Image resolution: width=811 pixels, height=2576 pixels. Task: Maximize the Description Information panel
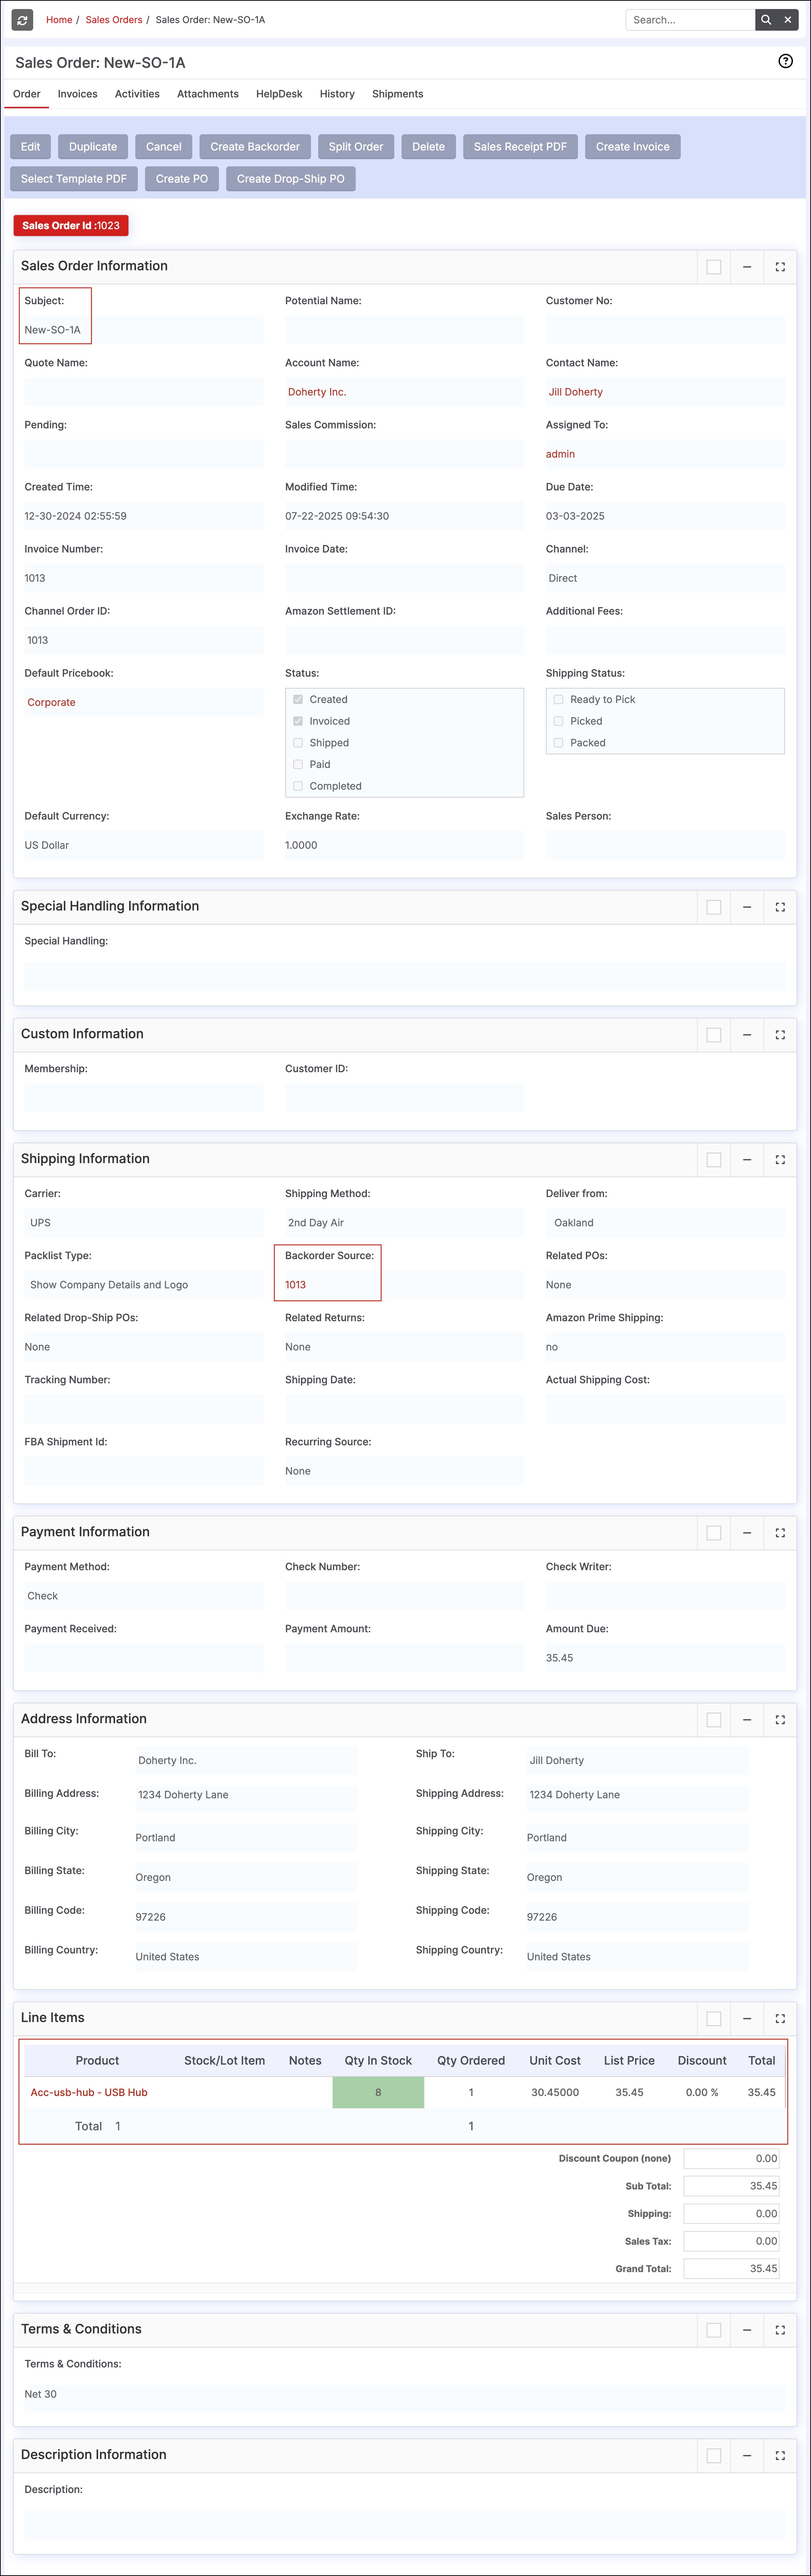coord(780,2456)
